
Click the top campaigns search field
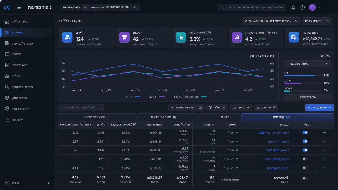point(252,8)
